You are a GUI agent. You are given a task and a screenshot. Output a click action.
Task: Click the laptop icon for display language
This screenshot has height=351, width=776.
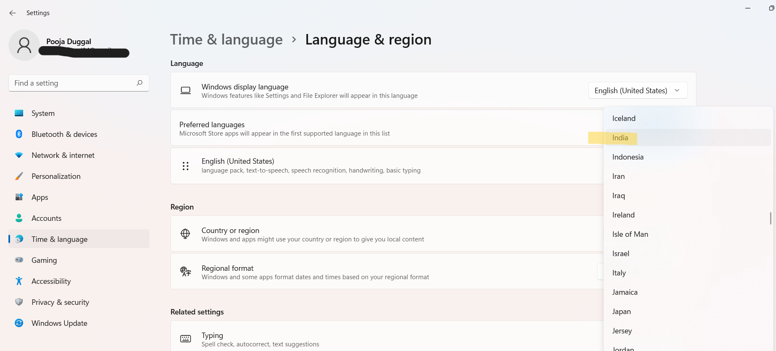[186, 90]
